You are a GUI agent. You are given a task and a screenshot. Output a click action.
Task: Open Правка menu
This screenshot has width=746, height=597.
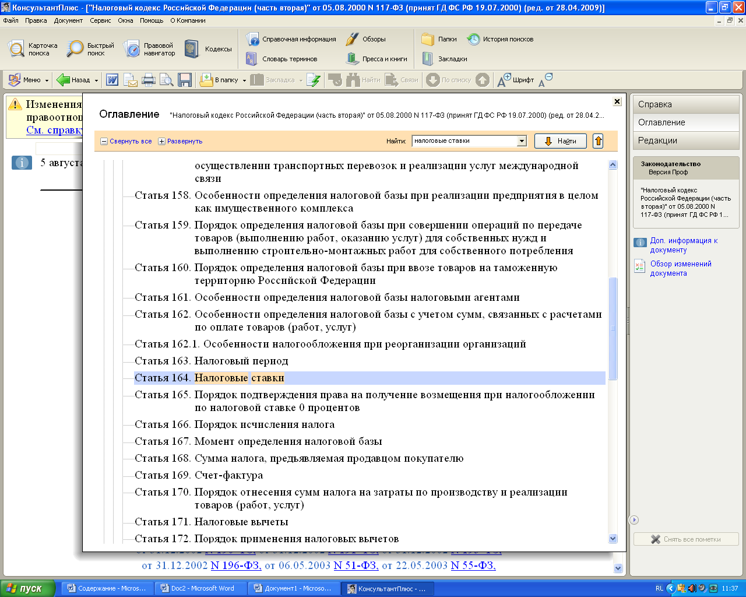pos(36,20)
